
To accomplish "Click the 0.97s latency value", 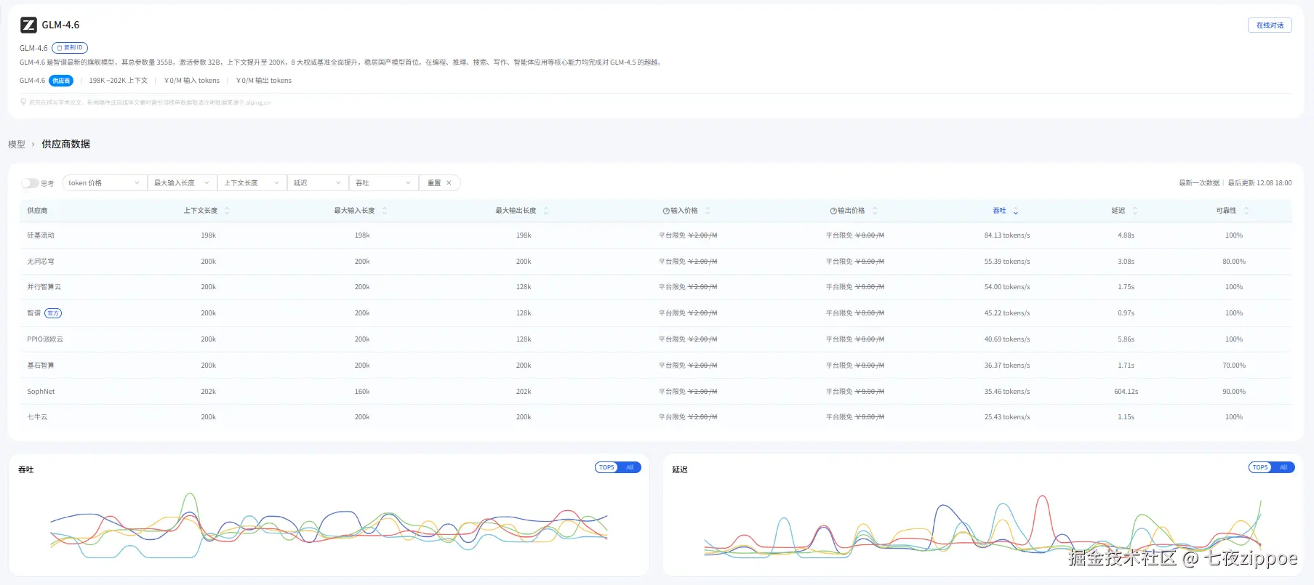I will tap(1126, 313).
